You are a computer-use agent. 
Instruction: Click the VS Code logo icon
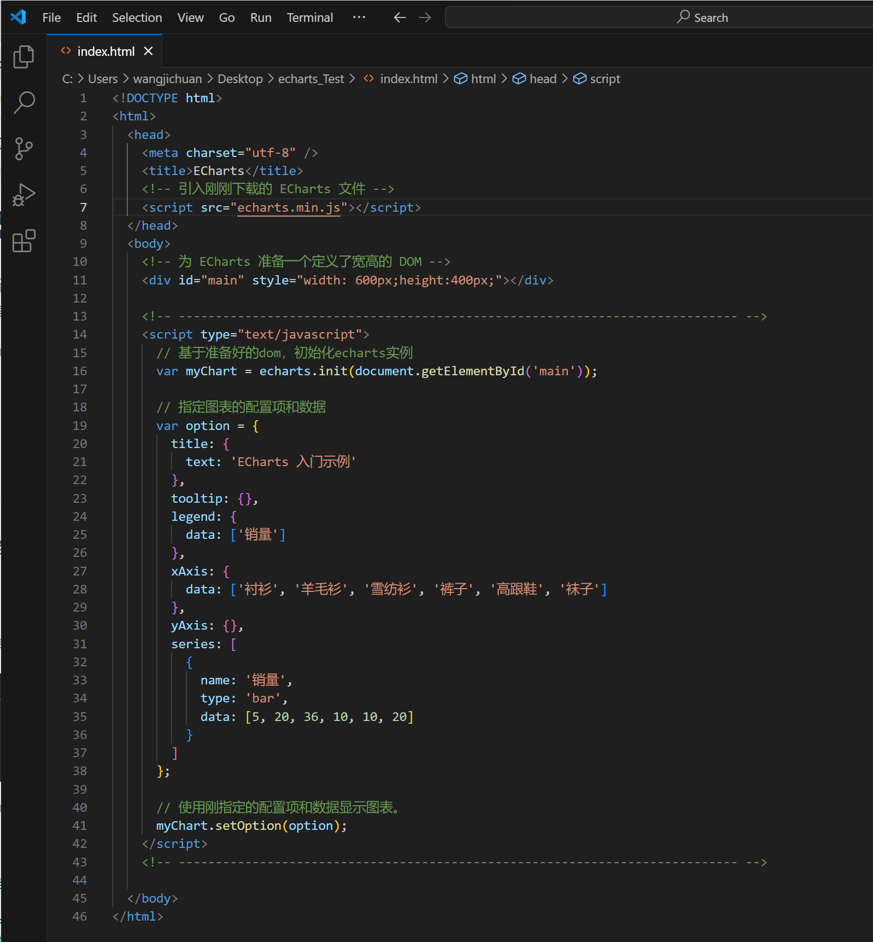[x=18, y=17]
